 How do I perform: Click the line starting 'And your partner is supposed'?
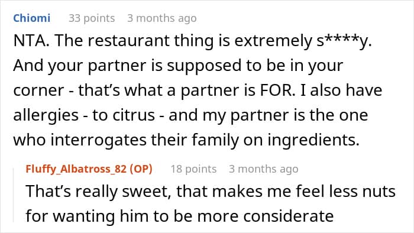pyautogui.click(x=178, y=66)
